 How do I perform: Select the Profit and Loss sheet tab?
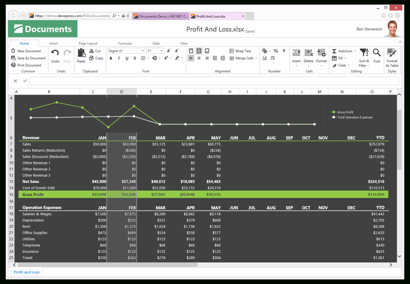click(x=26, y=272)
